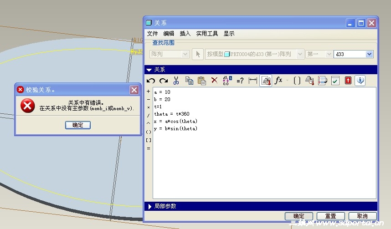Insert multiply operator from side panel

pyautogui.click(x=149, y=107)
